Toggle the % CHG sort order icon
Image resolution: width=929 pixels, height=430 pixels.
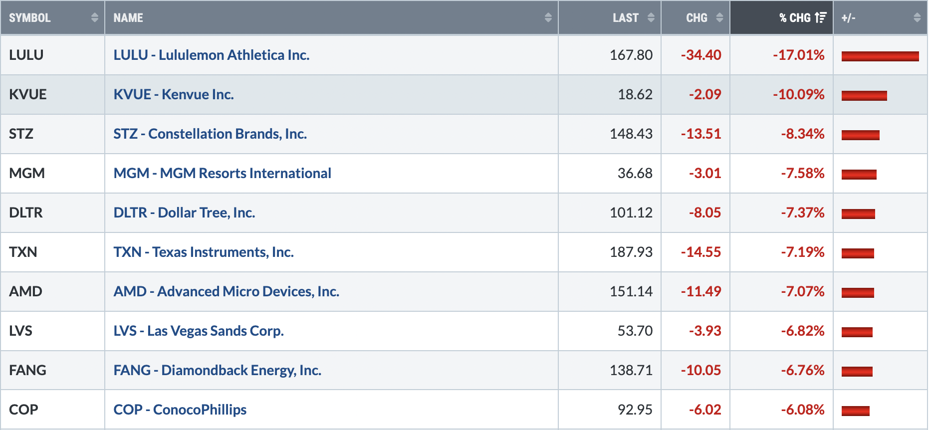click(x=821, y=18)
